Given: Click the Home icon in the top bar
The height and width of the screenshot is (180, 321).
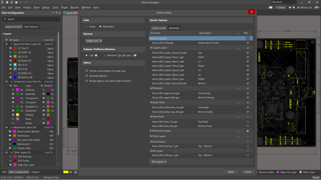Looking at the screenshot, I should pos(290,7).
